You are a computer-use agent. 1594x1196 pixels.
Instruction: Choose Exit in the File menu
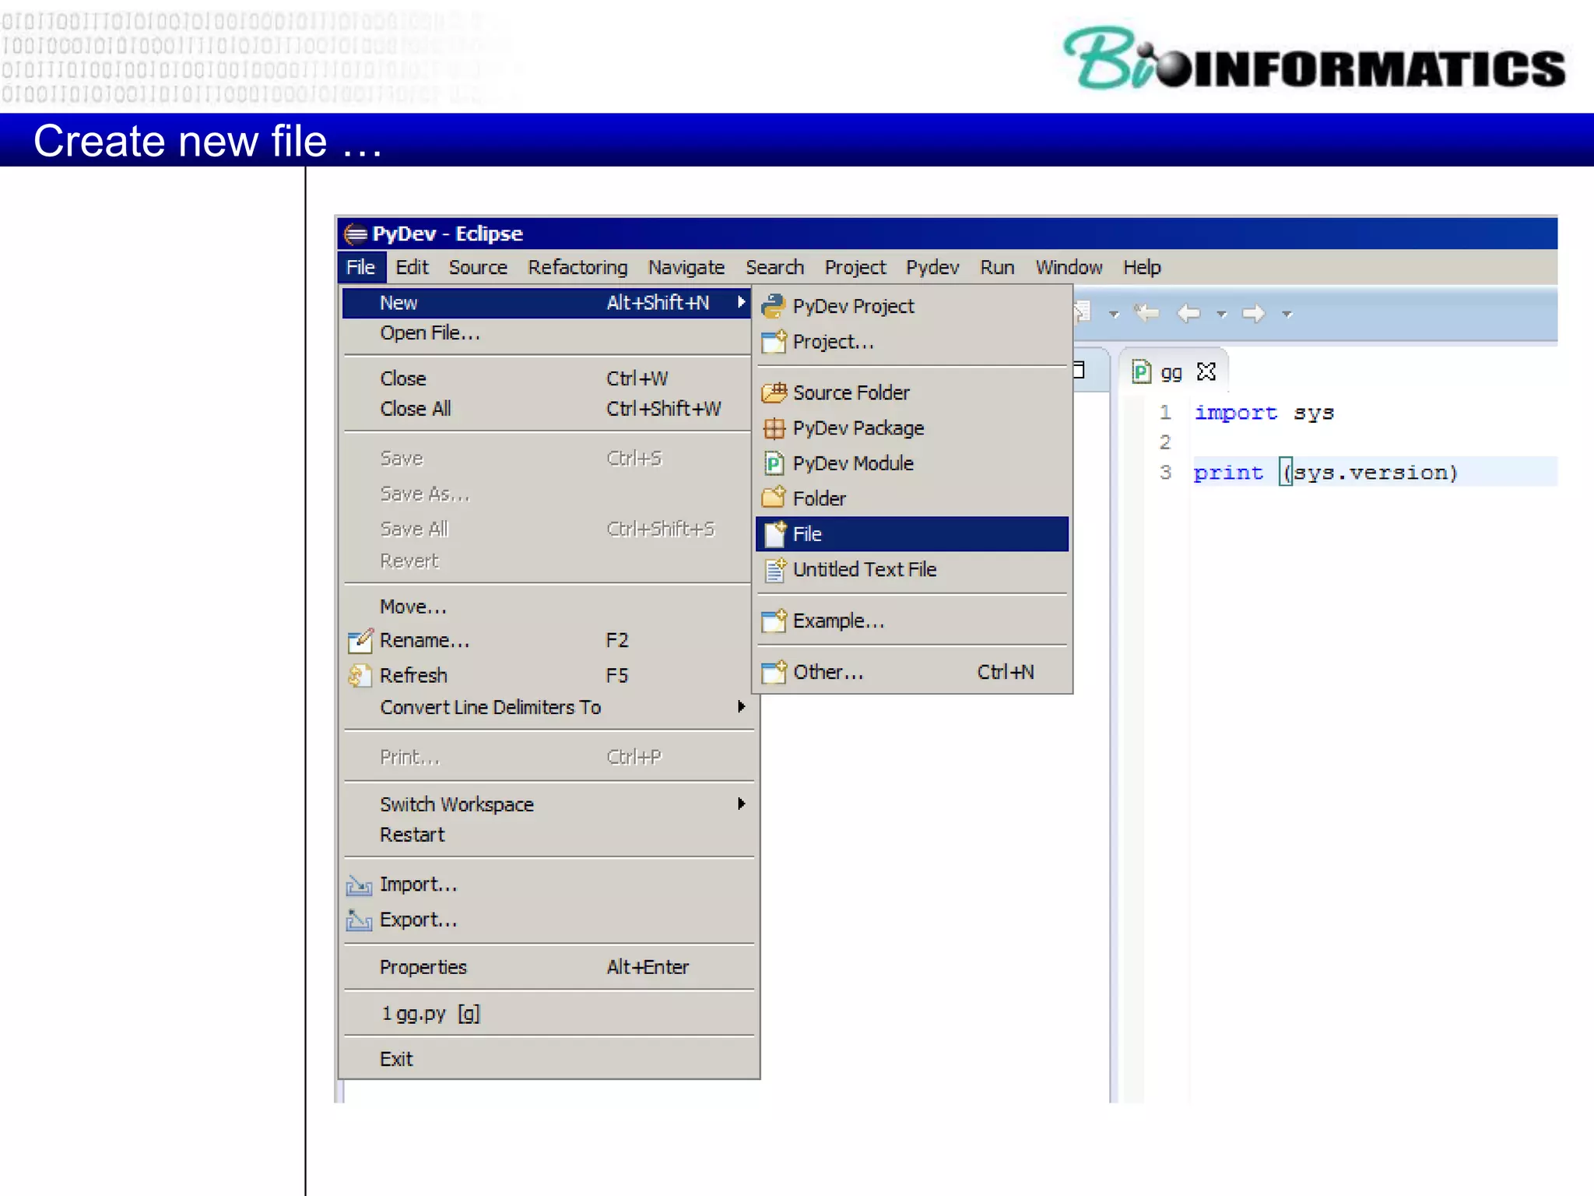(x=548, y=1059)
